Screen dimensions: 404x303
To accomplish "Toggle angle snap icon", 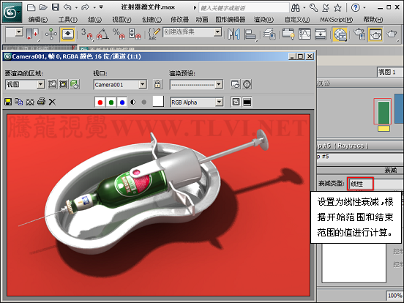I will click(102, 34).
